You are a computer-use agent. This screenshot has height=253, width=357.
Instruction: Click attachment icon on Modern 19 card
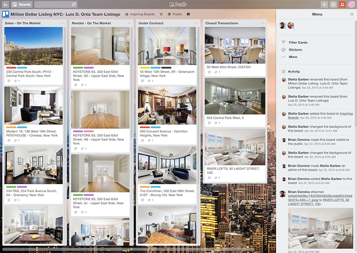pyautogui.click(x=15, y=141)
